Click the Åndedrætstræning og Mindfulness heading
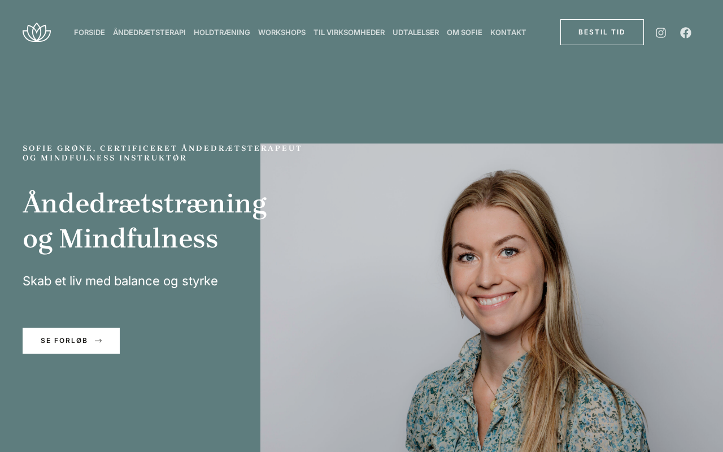The image size is (723, 452). pos(145,221)
